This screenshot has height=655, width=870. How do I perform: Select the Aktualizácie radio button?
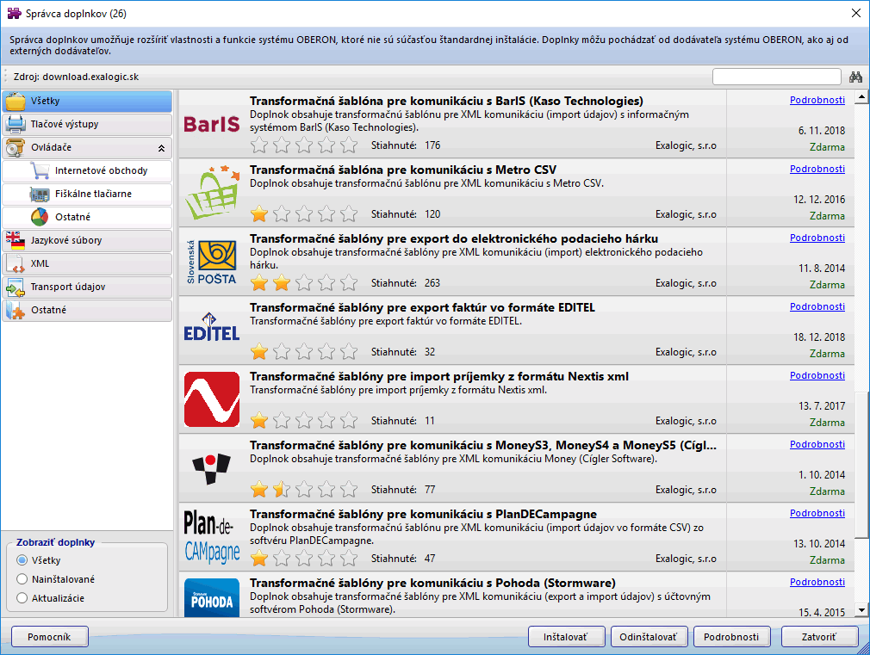[22, 598]
